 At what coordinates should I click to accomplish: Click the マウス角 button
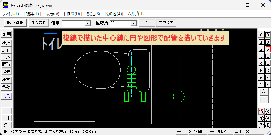click(x=166, y=23)
